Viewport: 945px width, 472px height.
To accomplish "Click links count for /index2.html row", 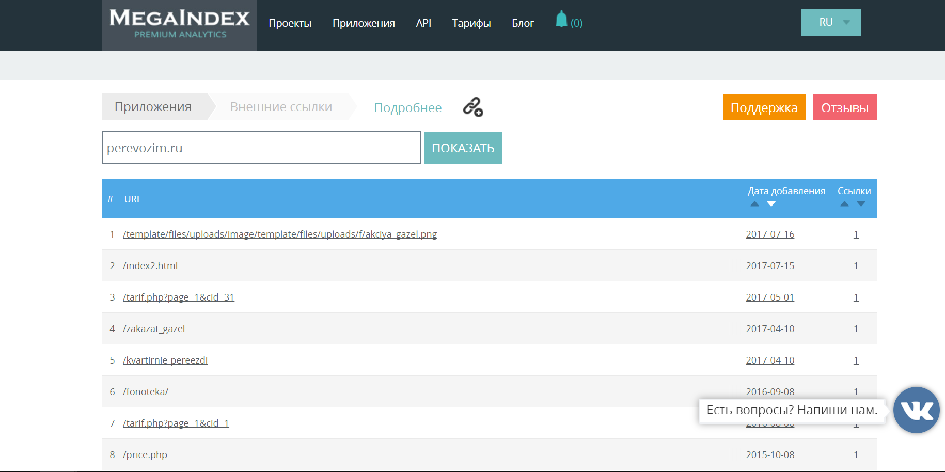I will [856, 266].
